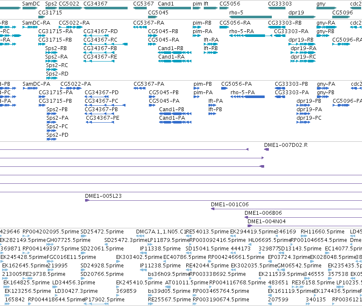Image resolution: width=362 pixels, height=306 pixels.
Task: Select protein SamDC-PA
Action: [x=36, y=84]
